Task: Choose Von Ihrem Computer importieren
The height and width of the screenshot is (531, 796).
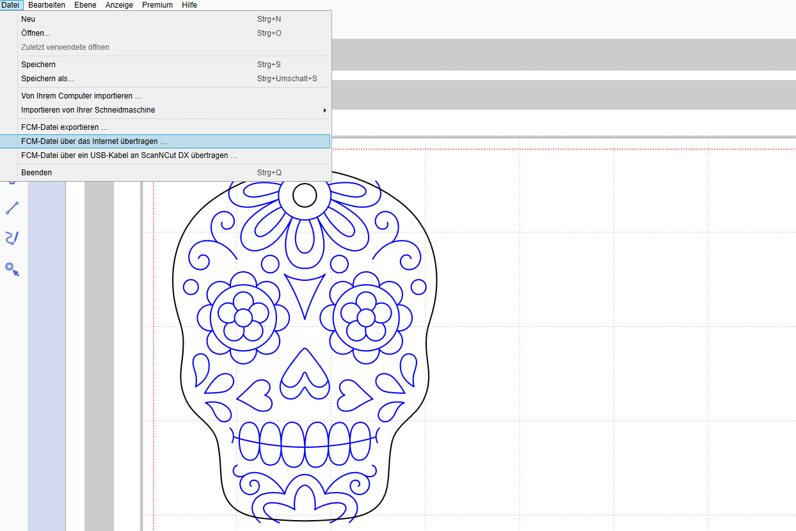Action: 81,96
